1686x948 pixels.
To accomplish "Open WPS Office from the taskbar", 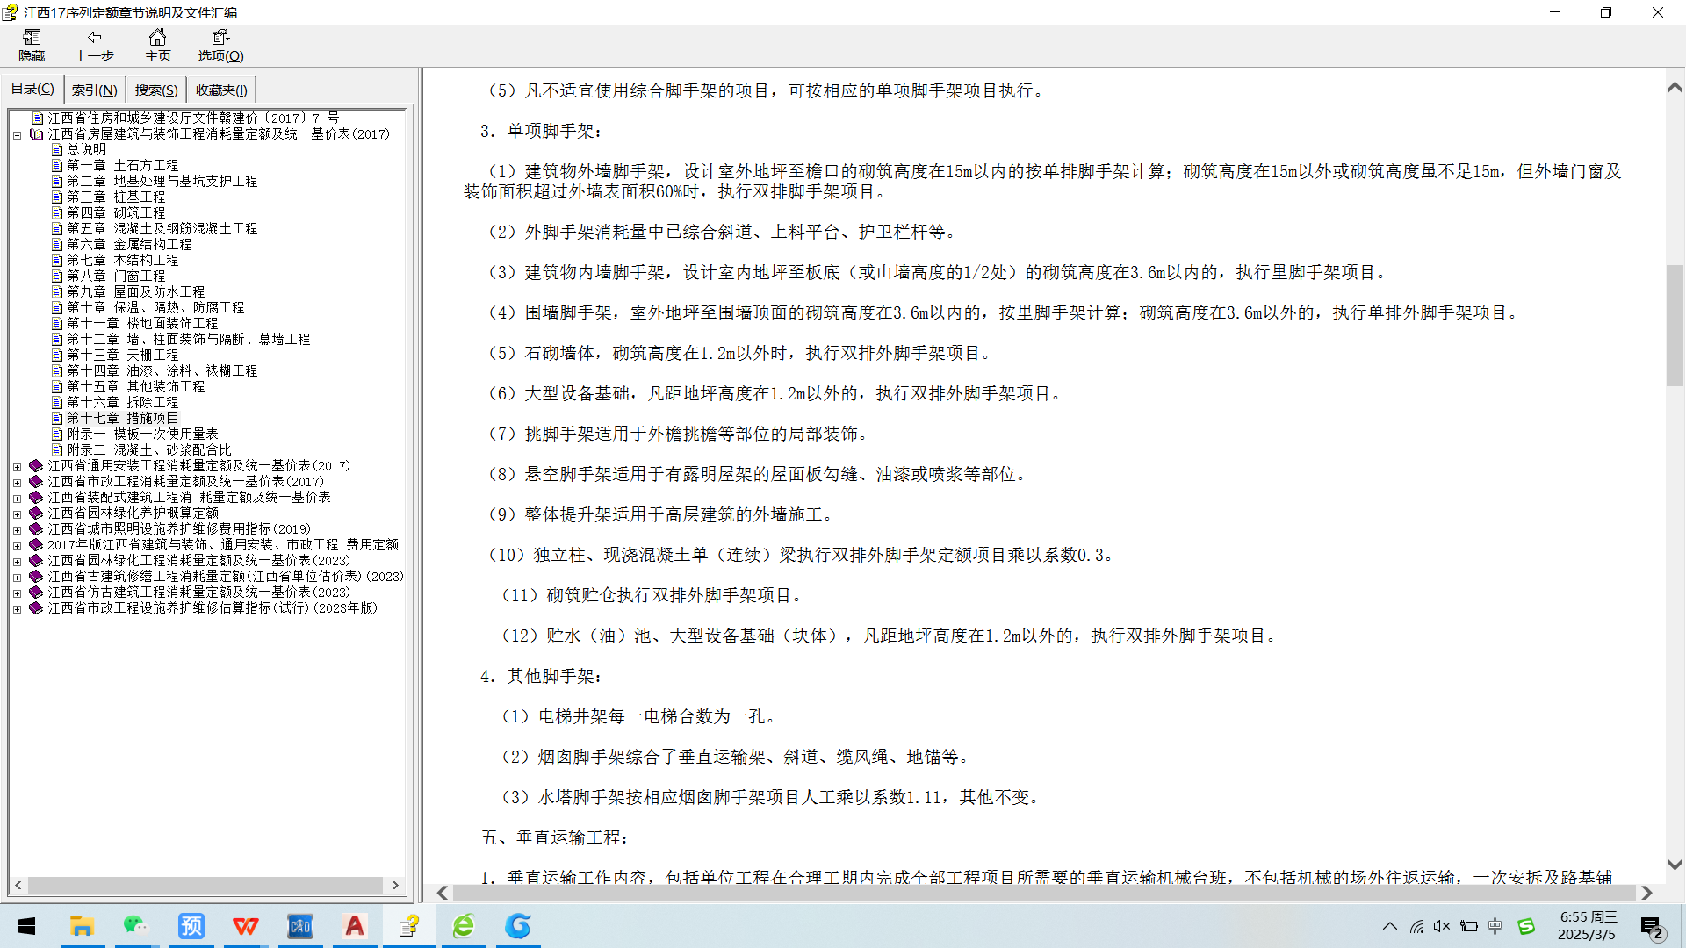I will [246, 926].
